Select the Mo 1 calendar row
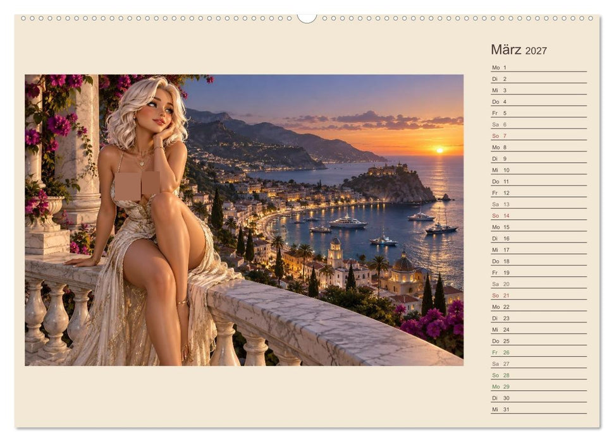The width and height of the screenshot is (614, 442). [539, 68]
